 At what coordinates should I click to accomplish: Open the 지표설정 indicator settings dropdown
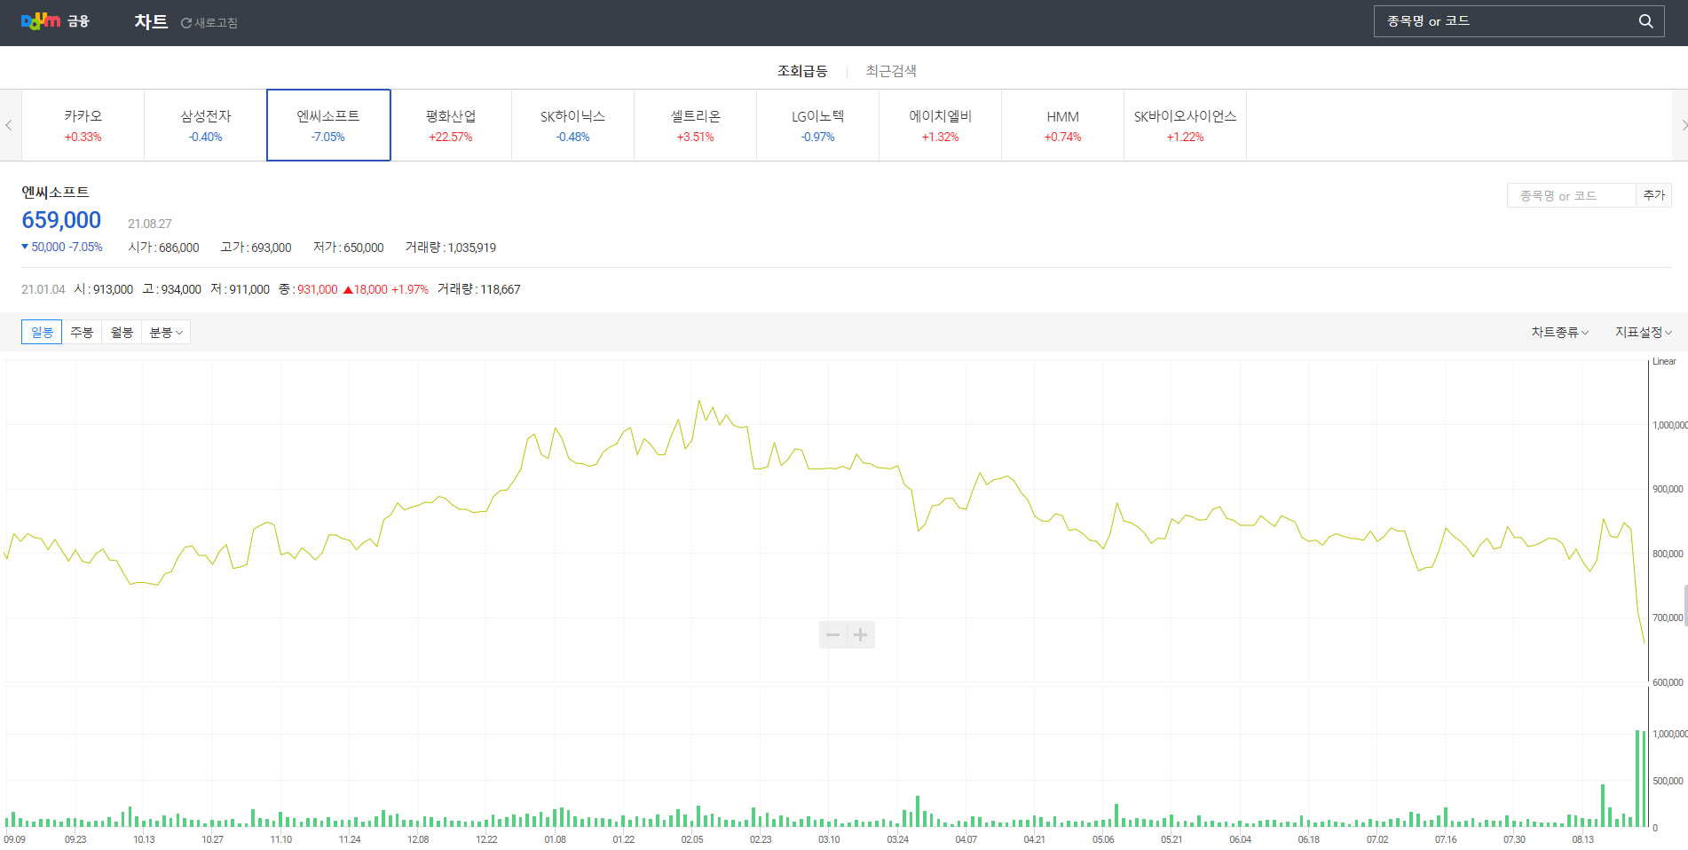coord(1644,332)
